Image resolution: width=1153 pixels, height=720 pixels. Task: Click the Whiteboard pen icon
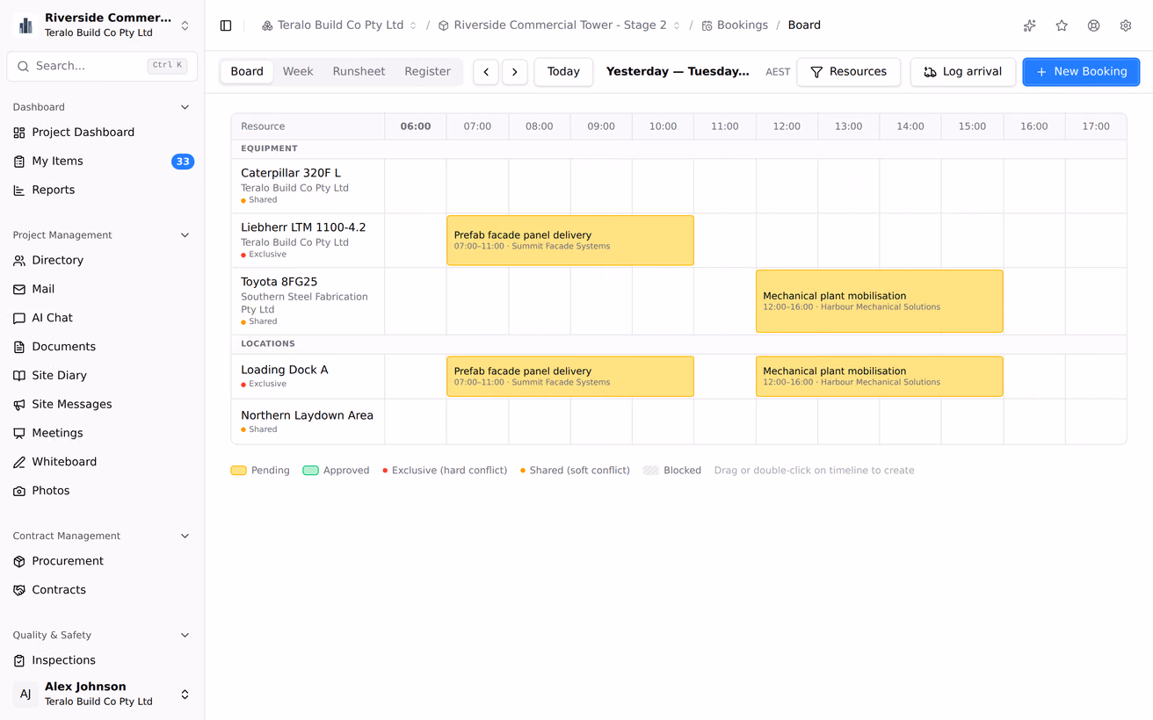19,463
